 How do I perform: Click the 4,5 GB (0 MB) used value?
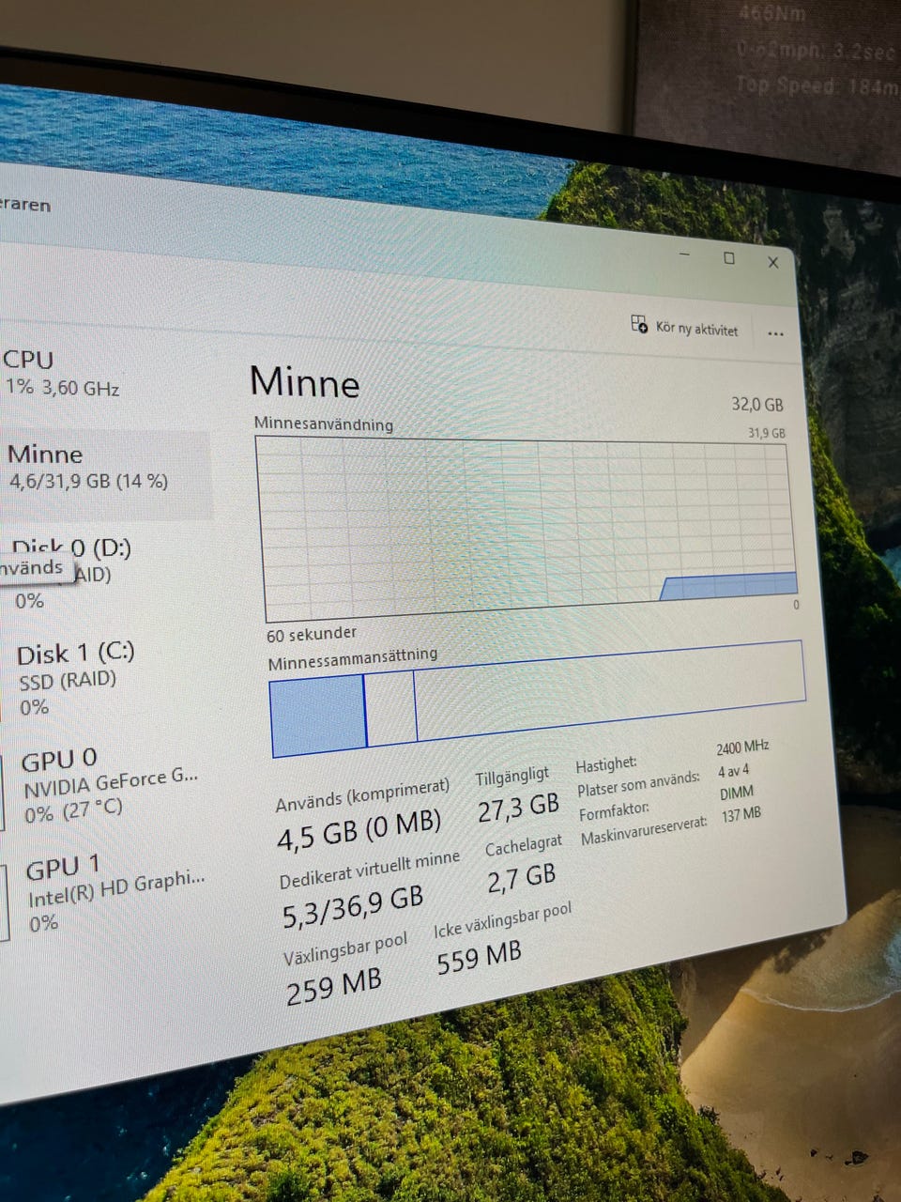359,829
